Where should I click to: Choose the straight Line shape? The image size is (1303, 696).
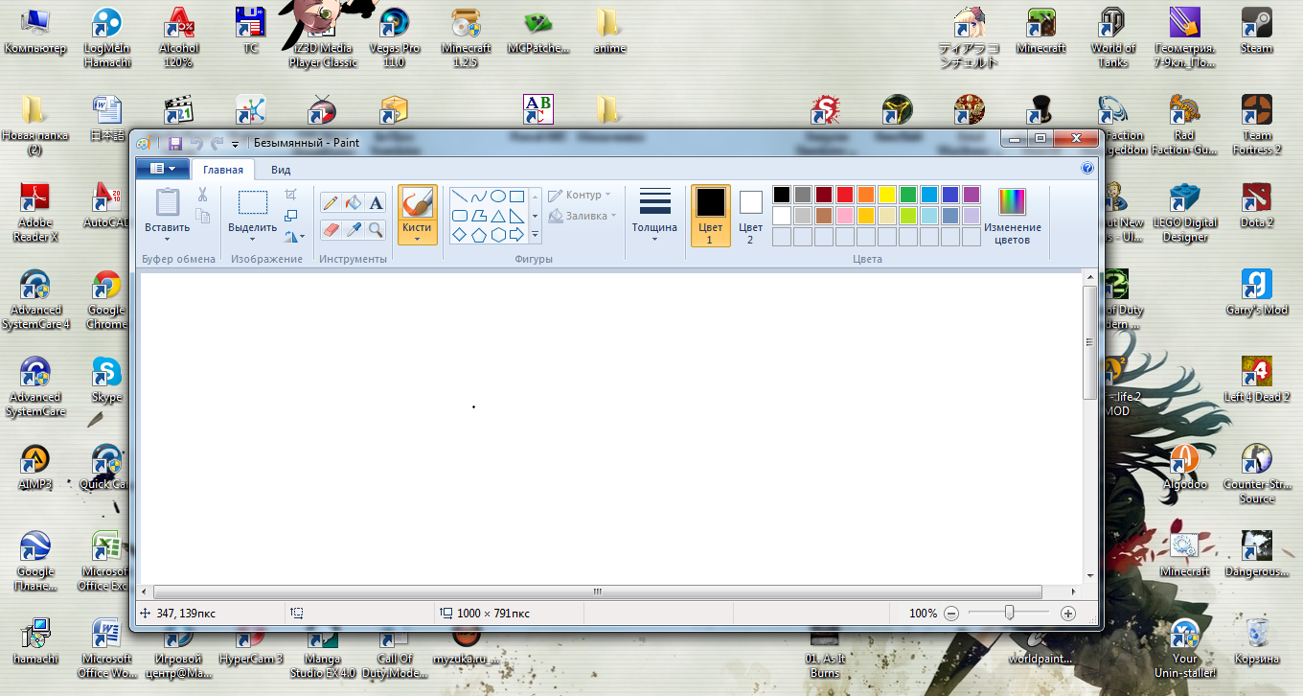[460, 197]
